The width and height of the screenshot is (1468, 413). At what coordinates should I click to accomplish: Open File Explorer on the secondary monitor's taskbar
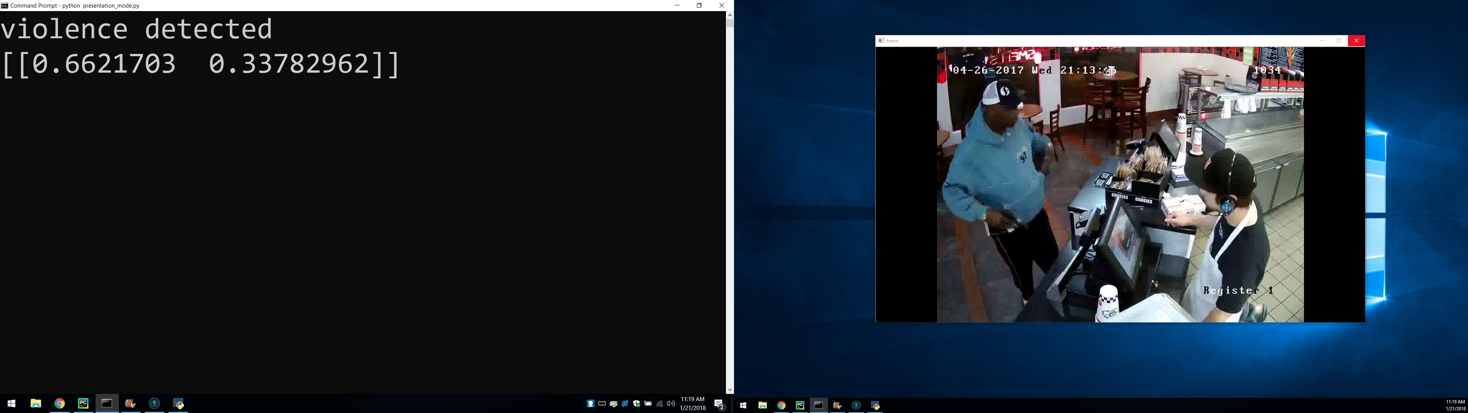click(x=763, y=406)
